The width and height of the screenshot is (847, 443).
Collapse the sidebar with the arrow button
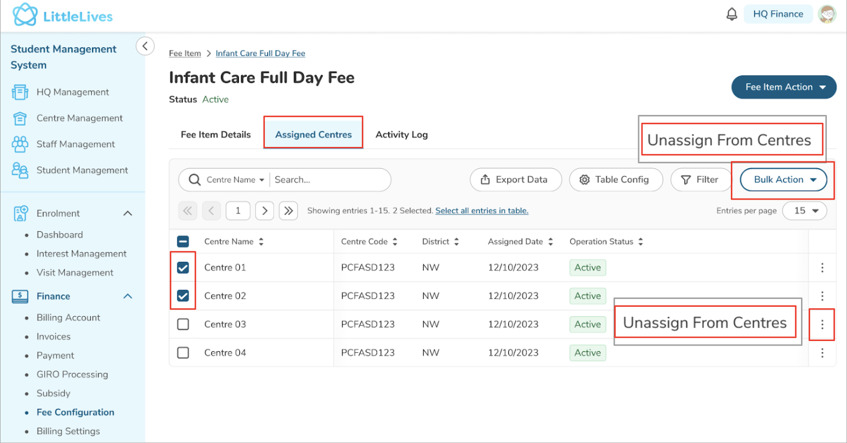tap(145, 46)
